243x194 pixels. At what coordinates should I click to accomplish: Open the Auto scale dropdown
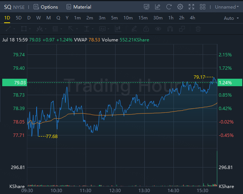coord(231,18)
